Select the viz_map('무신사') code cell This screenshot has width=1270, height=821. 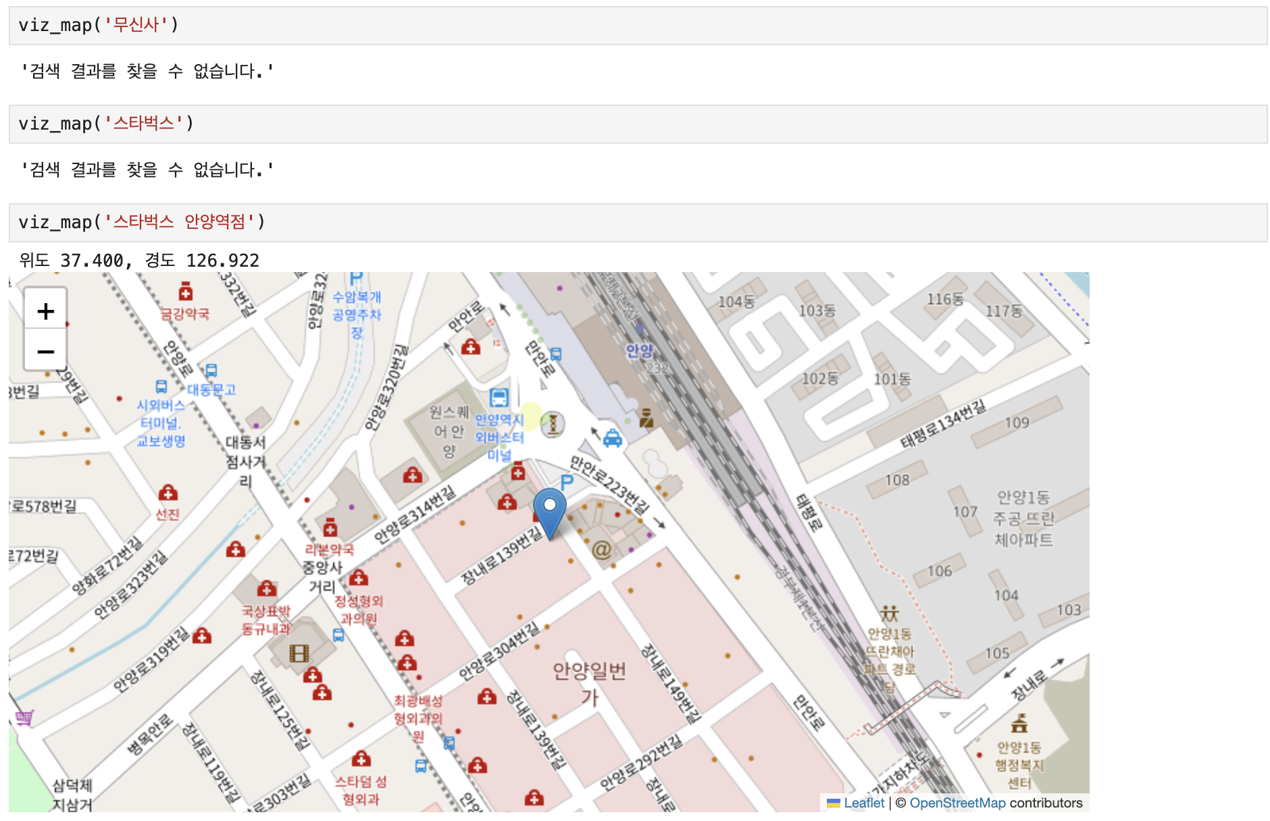638,26
